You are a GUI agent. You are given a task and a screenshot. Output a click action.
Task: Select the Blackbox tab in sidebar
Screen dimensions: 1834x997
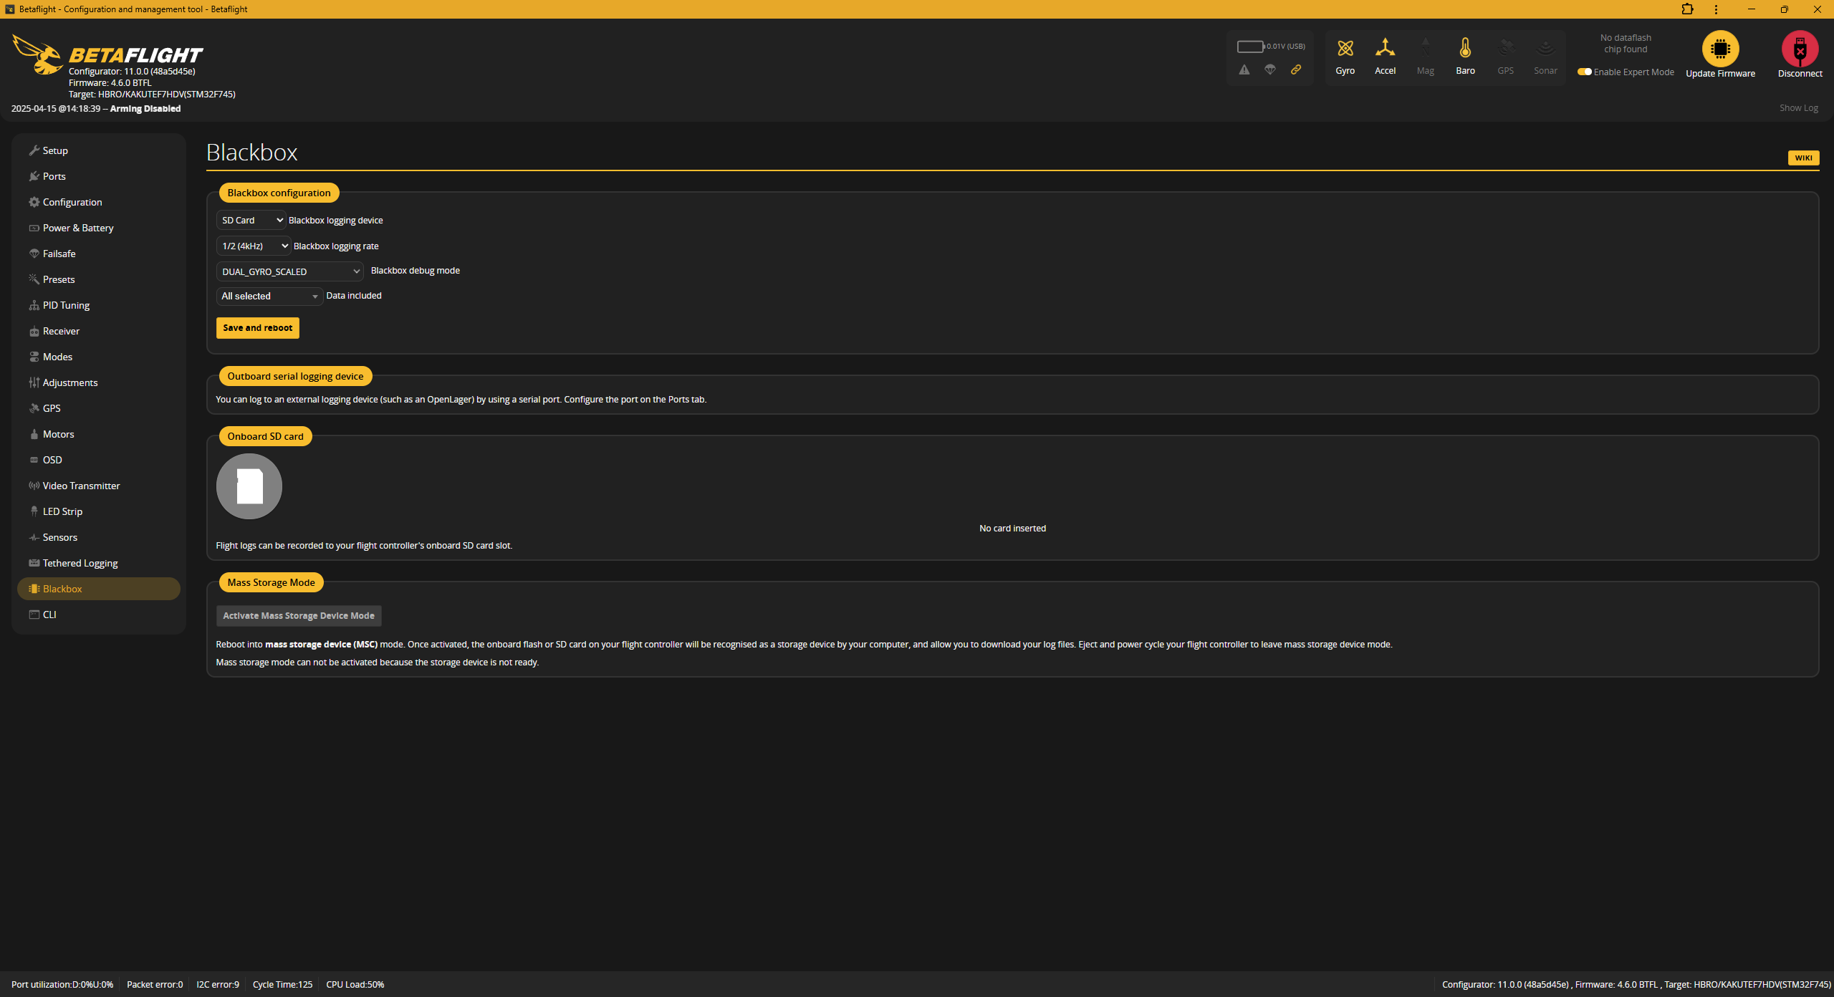click(99, 589)
